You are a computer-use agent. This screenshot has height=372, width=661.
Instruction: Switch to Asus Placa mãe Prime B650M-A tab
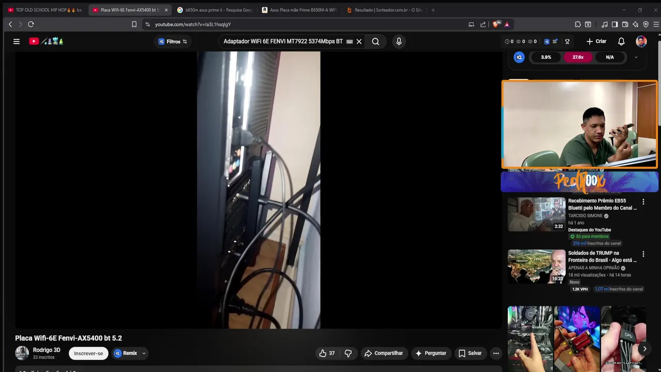pyautogui.click(x=300, y=10)
